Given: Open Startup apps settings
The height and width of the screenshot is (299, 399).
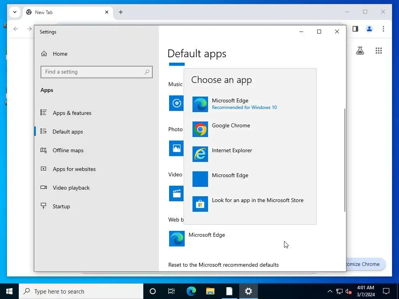Looking at the screenshot, I should pyautogui.click(x=97, y=206).
